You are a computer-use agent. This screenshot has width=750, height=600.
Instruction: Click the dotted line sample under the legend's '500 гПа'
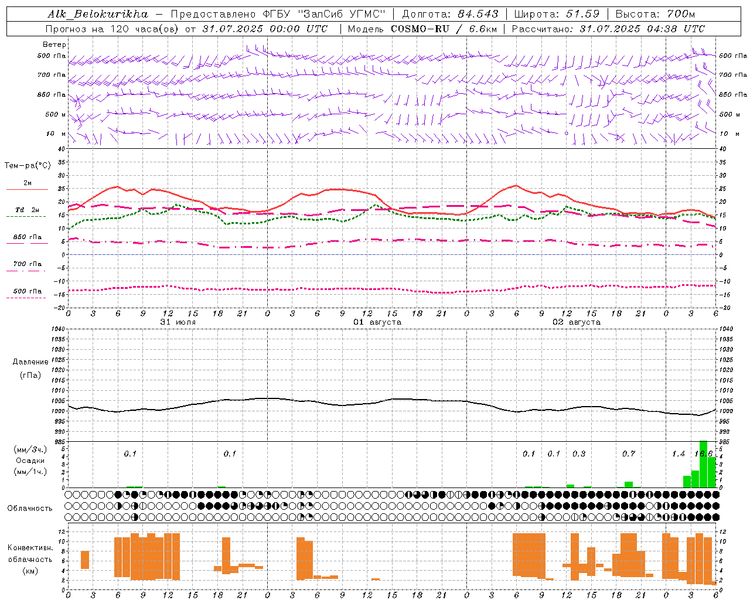(x=26, y=298)
